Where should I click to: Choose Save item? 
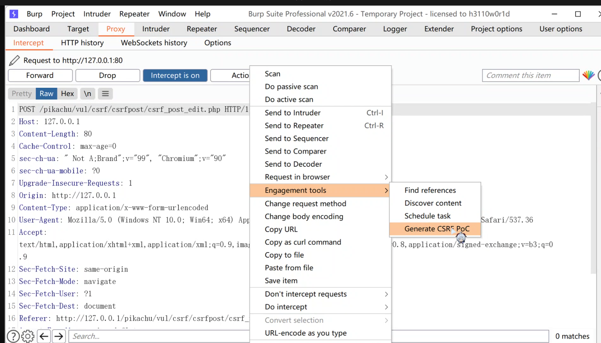tap(320, 281)
